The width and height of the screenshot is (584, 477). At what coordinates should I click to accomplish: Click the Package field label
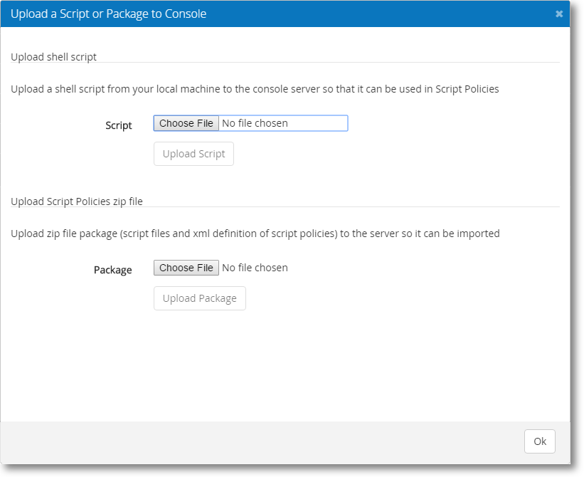112,270
